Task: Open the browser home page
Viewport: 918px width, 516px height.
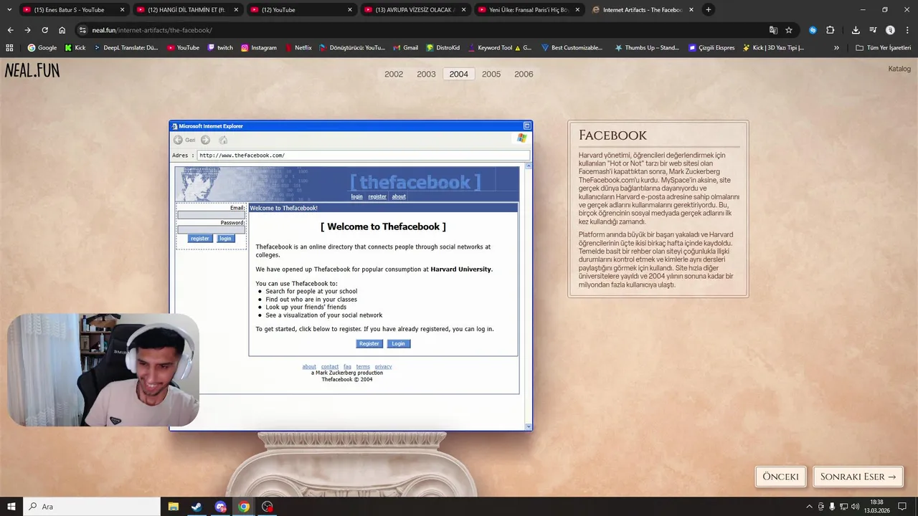Action: pos(62,30)
